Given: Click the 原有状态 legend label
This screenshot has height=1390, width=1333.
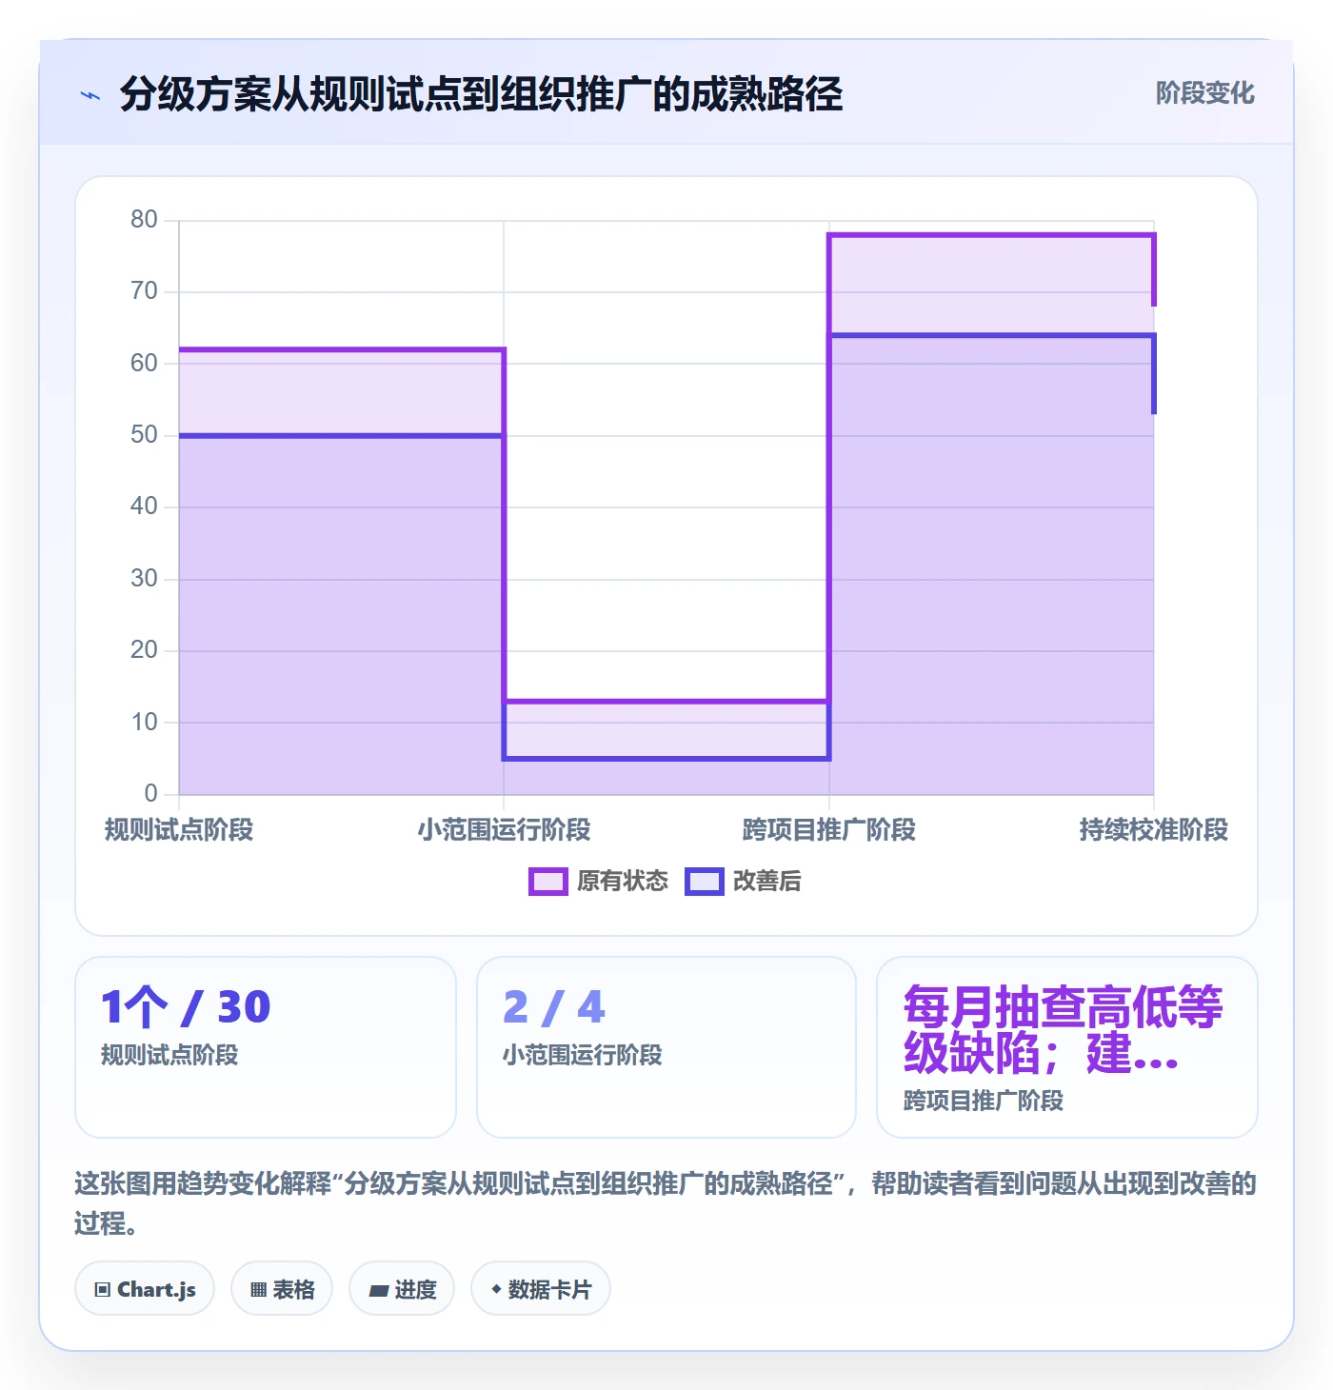Looking at the screenshot, I should tap(623, 882).
